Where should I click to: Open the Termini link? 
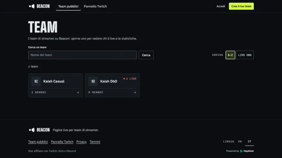coord(95,142)
